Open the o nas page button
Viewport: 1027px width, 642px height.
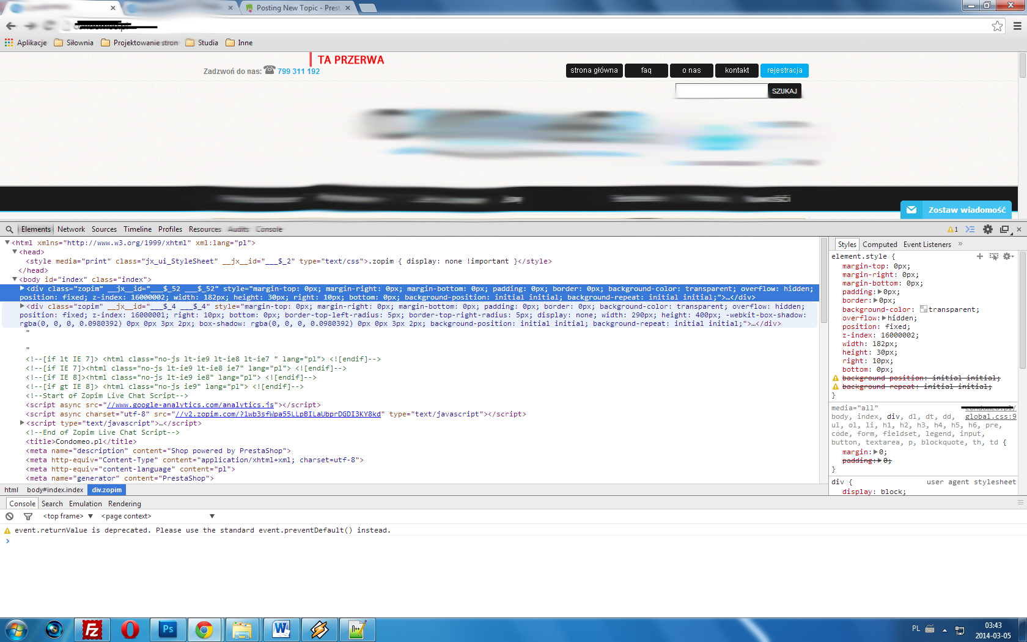[691, 70]
